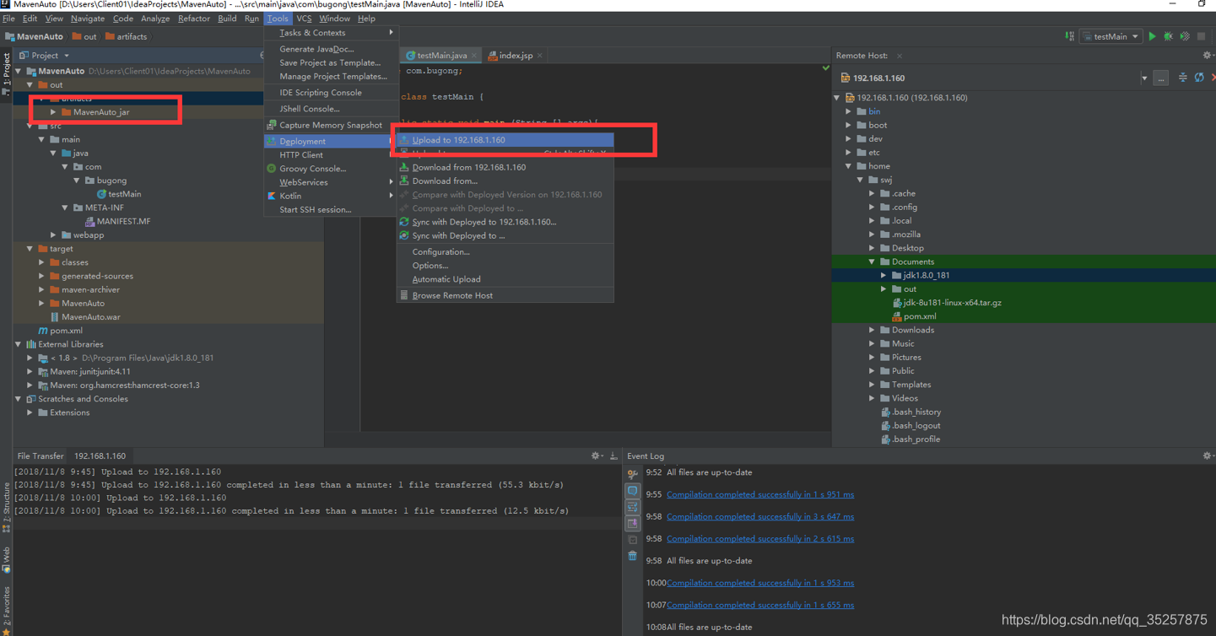Refresh the Remote Host listing
The image size is (1216, 636).
point(1199,78)
